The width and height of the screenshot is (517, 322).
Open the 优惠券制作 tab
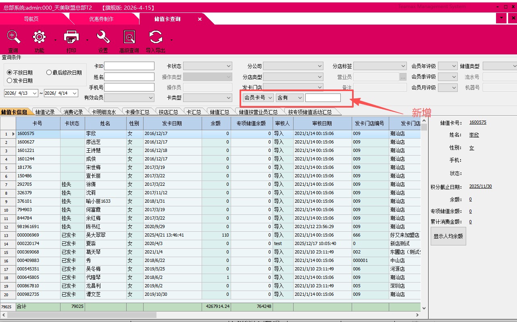pos(101,19)
